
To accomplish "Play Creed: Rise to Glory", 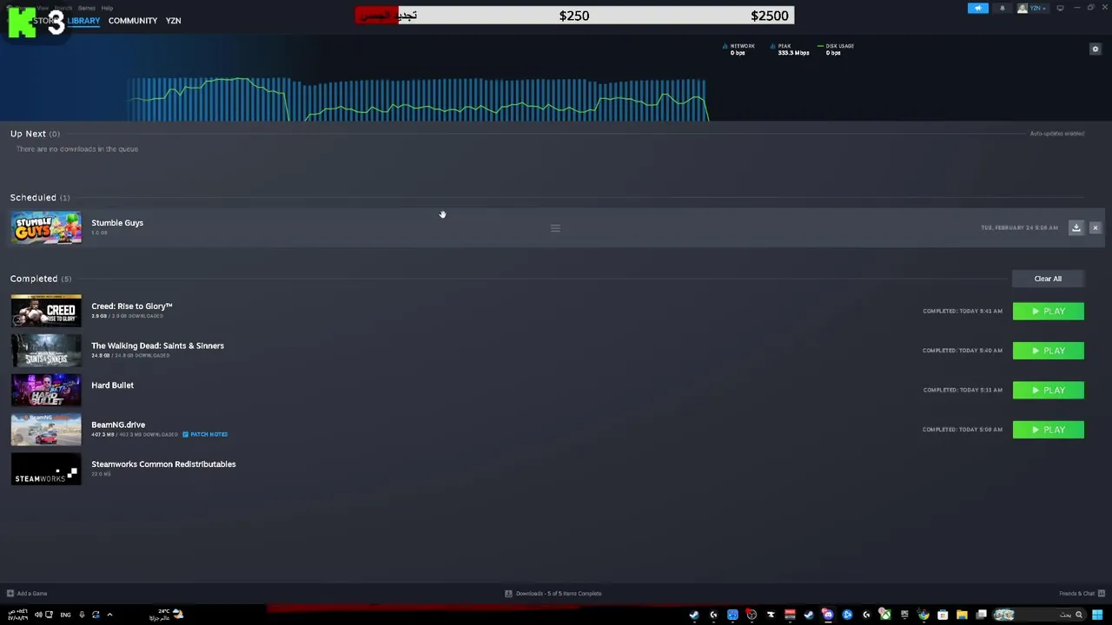I will pos(1048,311).
